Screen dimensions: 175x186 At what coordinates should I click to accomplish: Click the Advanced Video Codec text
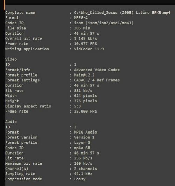pyautogui.click(x=97, y=70)
